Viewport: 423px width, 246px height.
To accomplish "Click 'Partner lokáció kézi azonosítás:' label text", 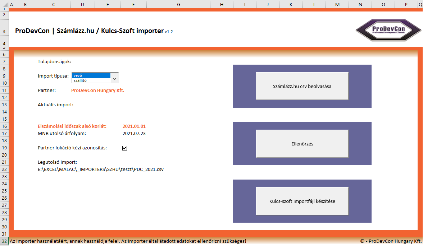I will coord(72,148).
